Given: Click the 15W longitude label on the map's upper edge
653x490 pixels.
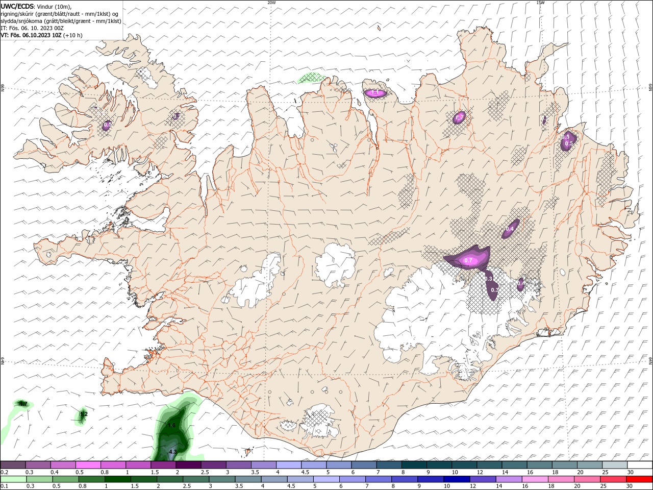Looking at the screenshot, I should pos(540,3).
